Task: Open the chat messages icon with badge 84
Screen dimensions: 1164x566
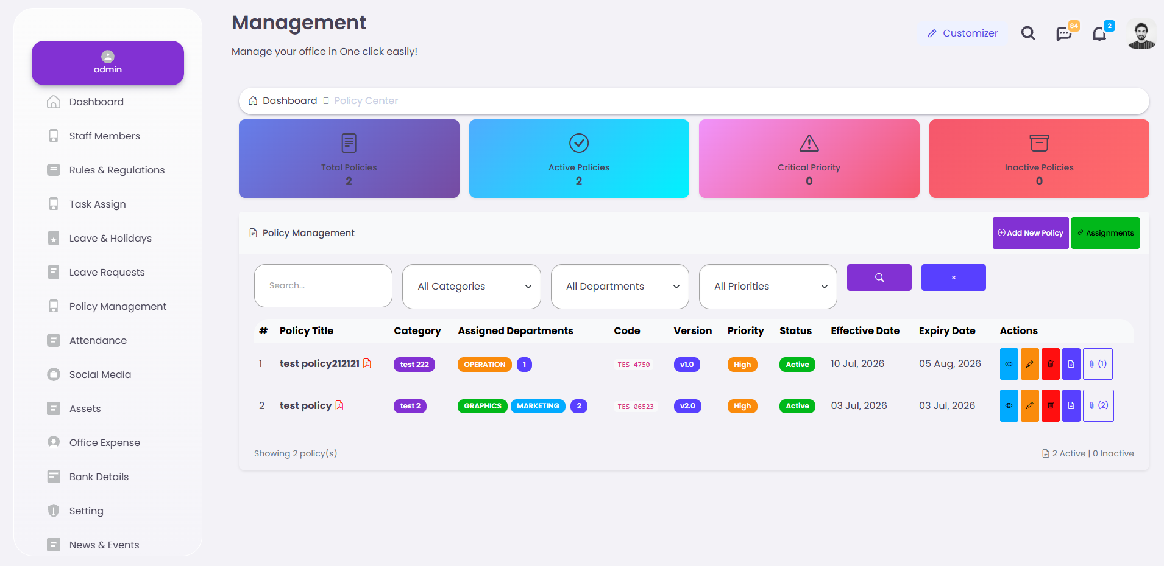Action: (1064, 33)
